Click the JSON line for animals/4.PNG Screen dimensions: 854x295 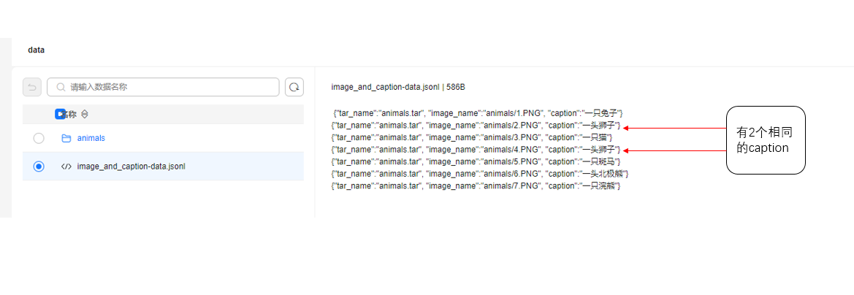[476, 149]
